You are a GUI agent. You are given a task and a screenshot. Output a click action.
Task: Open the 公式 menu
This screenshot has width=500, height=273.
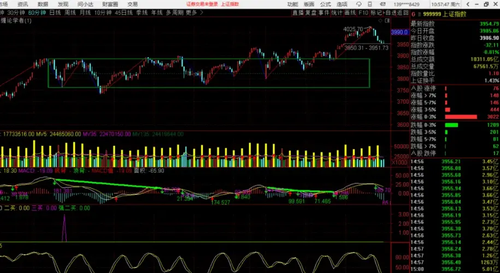(x=326, y=4)
